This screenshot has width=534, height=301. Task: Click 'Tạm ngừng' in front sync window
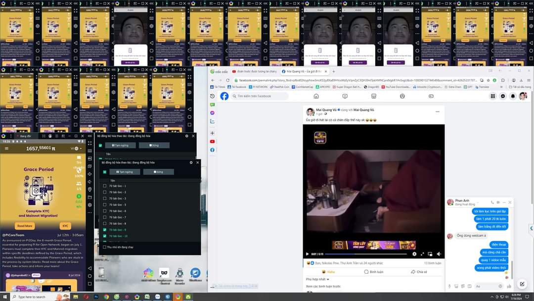coord(125,172)
